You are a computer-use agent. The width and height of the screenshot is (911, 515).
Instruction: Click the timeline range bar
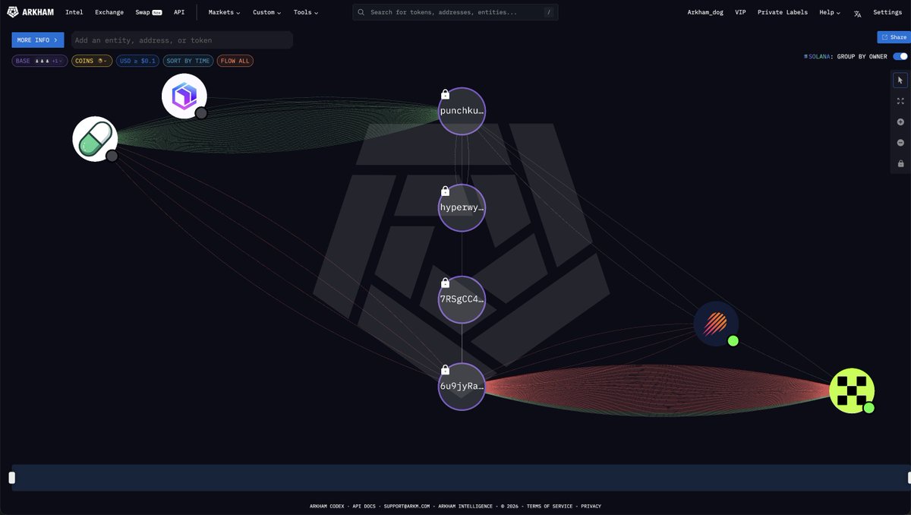[461, 478]
